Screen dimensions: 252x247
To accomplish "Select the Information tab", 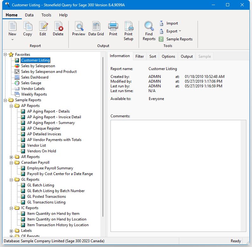I will click(x=120, y=56).
